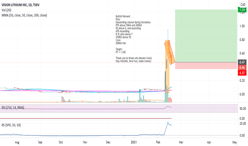Click the Nov label on time axis
The height and width of the screenshot is (146, 248).
tap(85, 142)
